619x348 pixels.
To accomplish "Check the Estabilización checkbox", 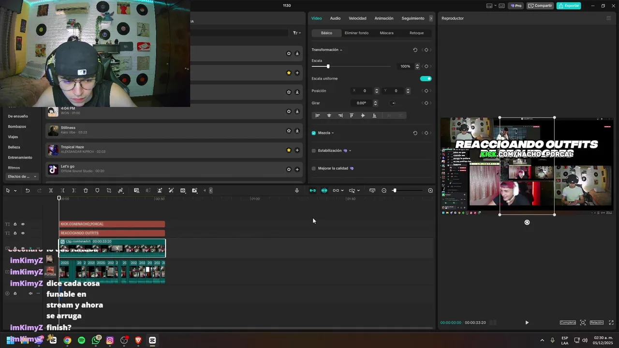I will [x=314, y=151].
